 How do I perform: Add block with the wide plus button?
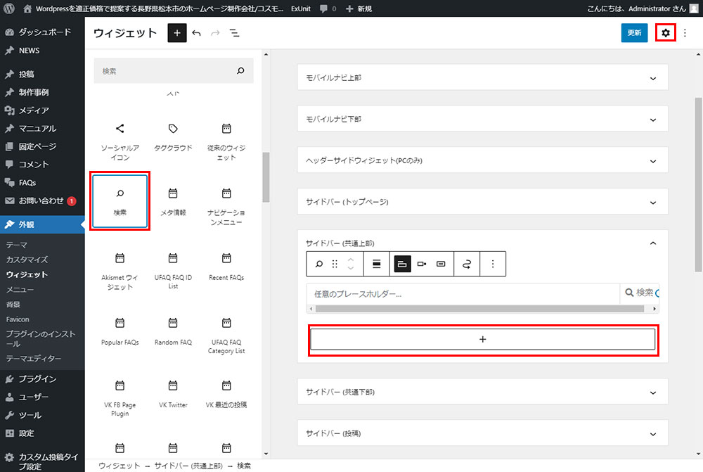(482, 339)
